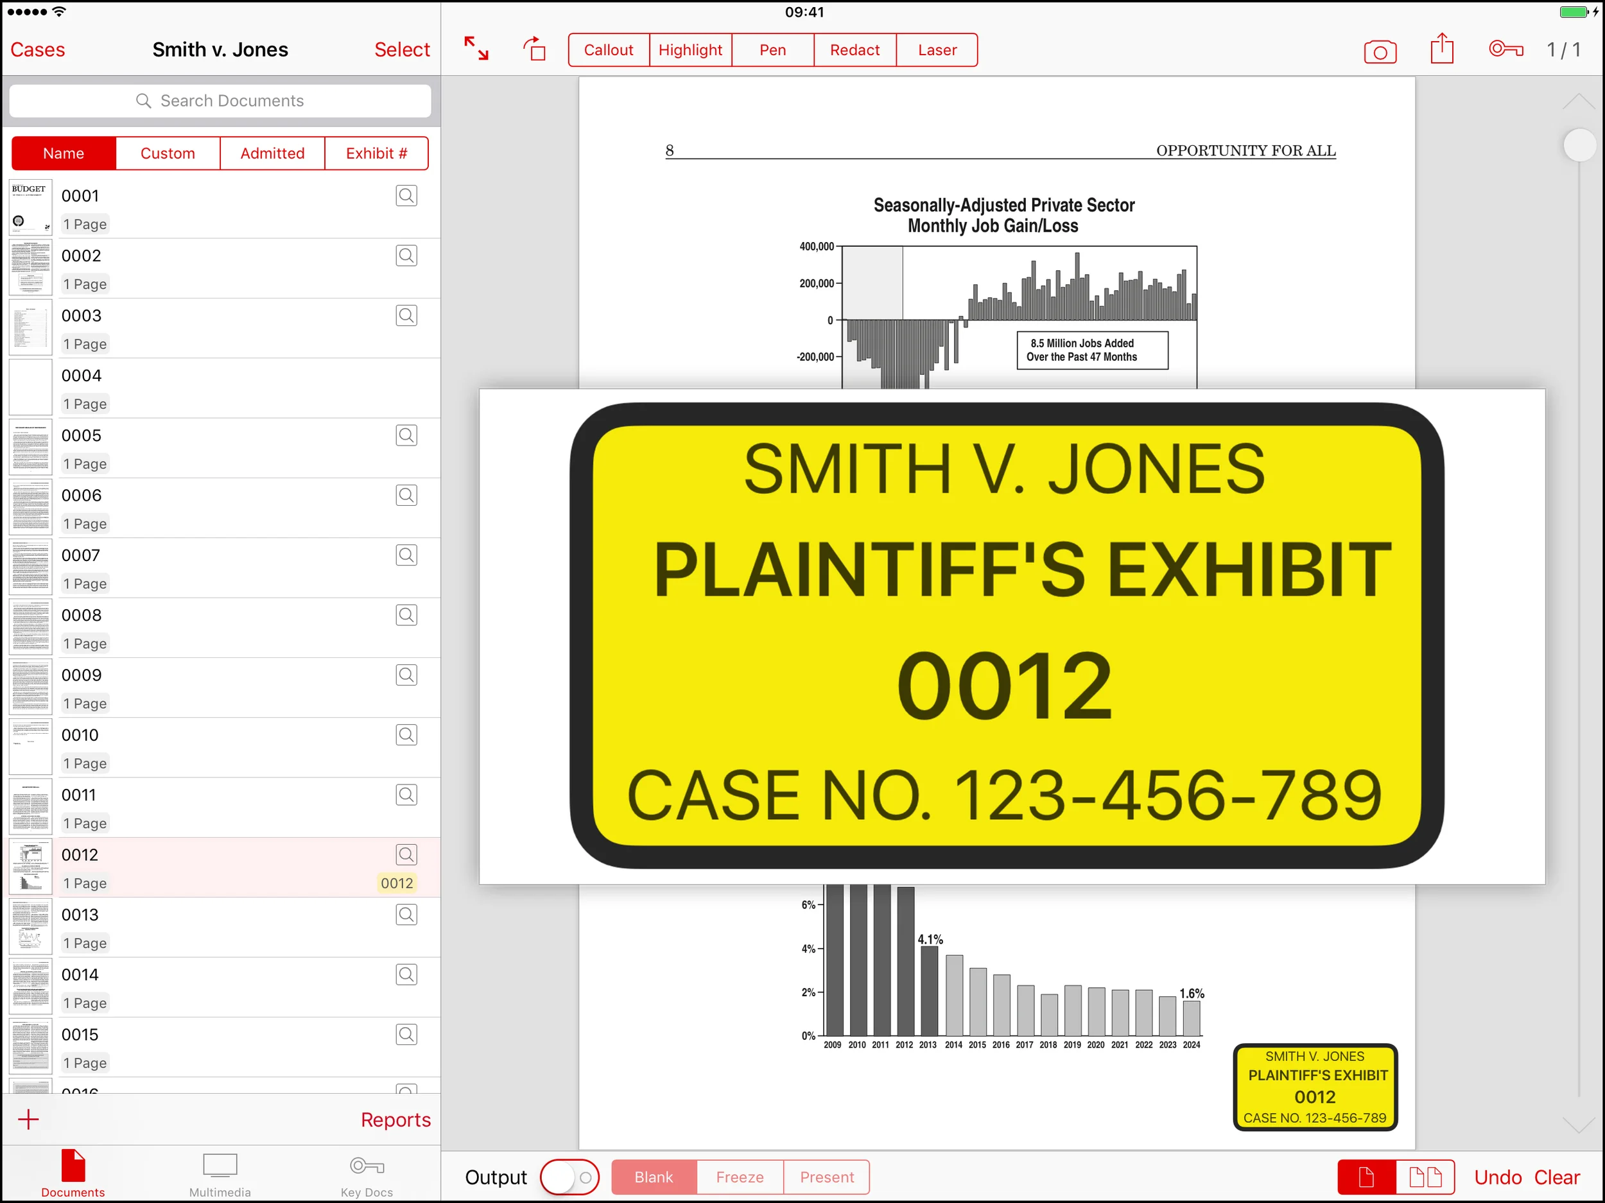This screenshot has height=1203, width=1605.
Task: Tap the Reports link
Action: pyautogui.click(x=395, y=1119)
